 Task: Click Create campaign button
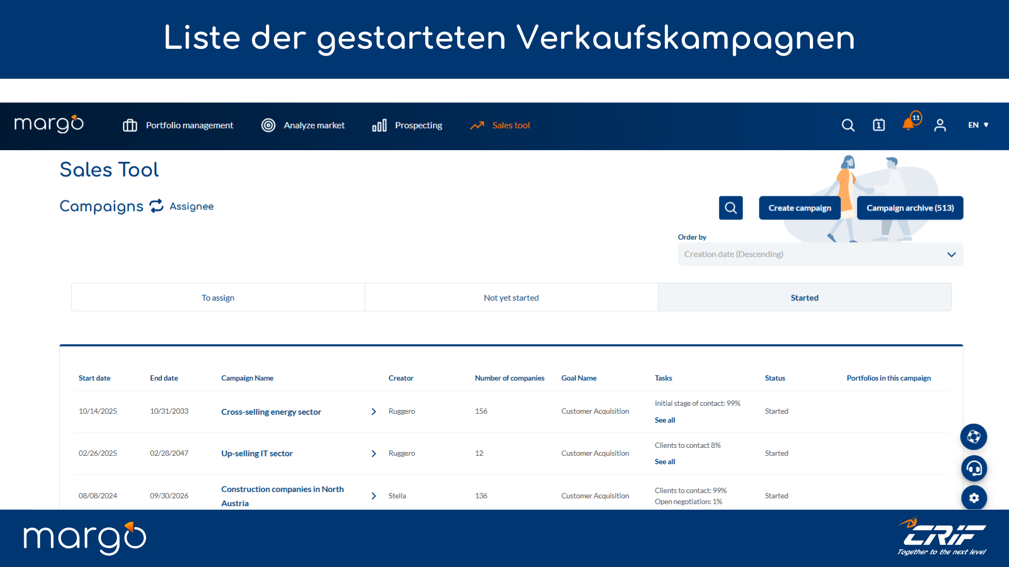coord(799,208)
